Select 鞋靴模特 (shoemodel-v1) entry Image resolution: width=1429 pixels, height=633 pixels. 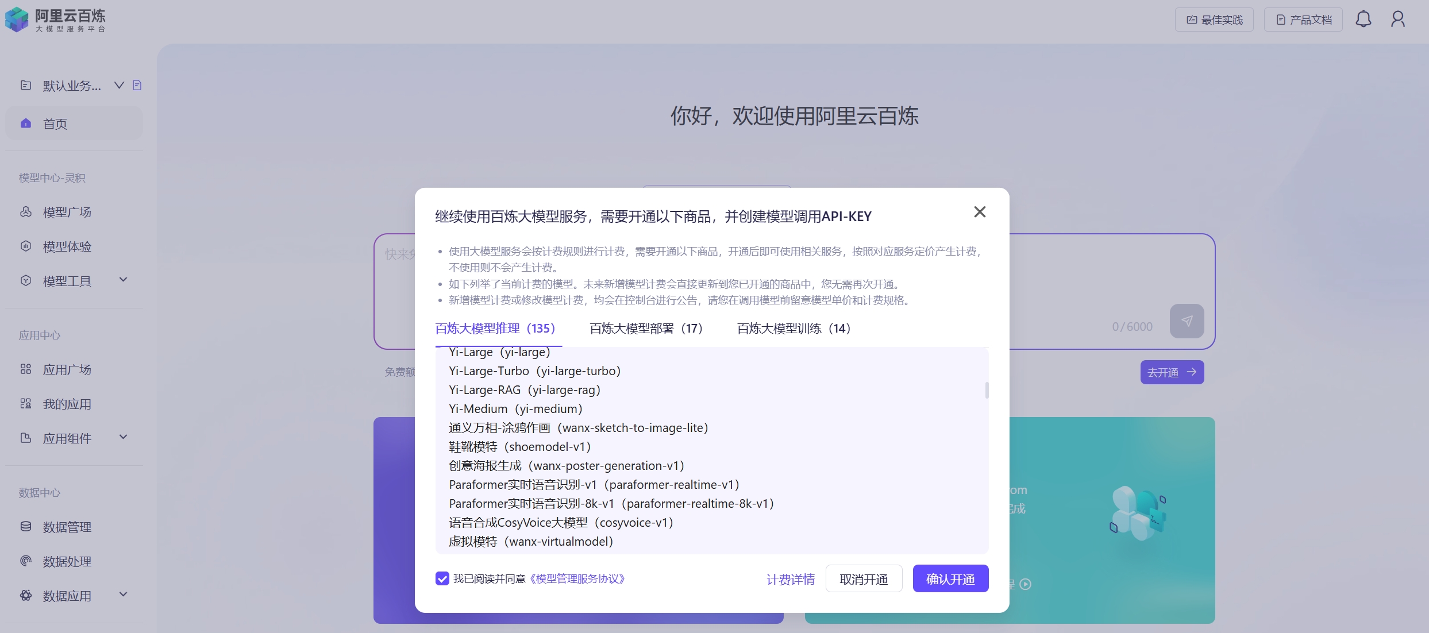coord(520,447)
